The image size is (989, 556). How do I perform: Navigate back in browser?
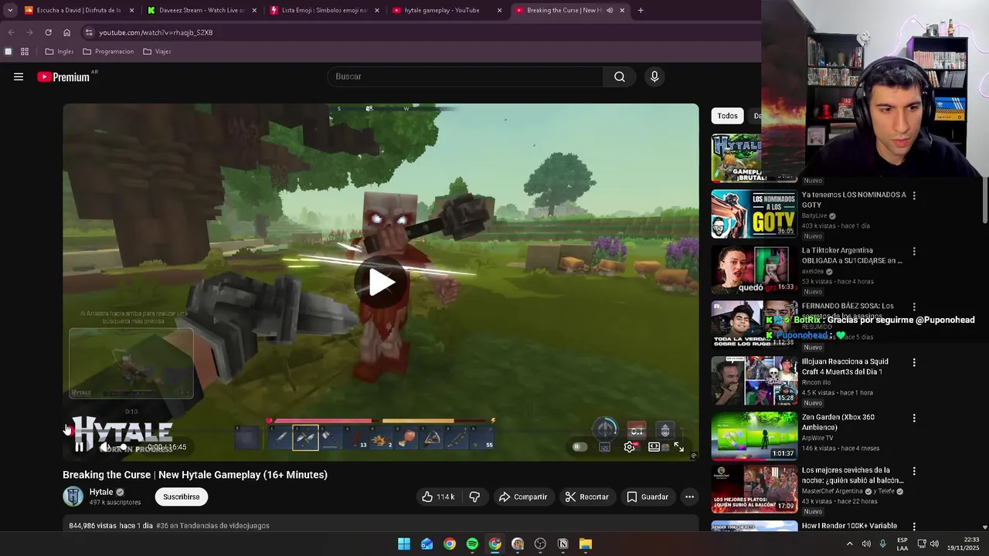point(11,32)
